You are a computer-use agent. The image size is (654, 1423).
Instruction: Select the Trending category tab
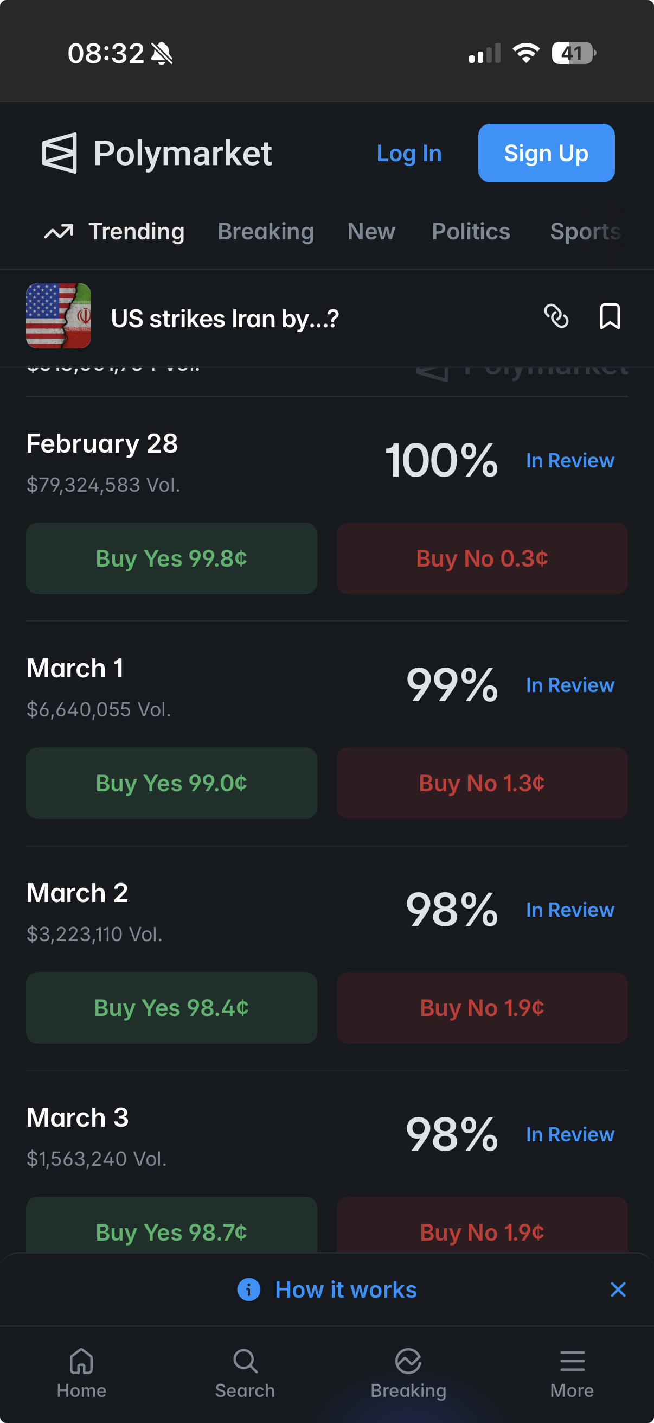pyautogui.click(x=114, y=231)
